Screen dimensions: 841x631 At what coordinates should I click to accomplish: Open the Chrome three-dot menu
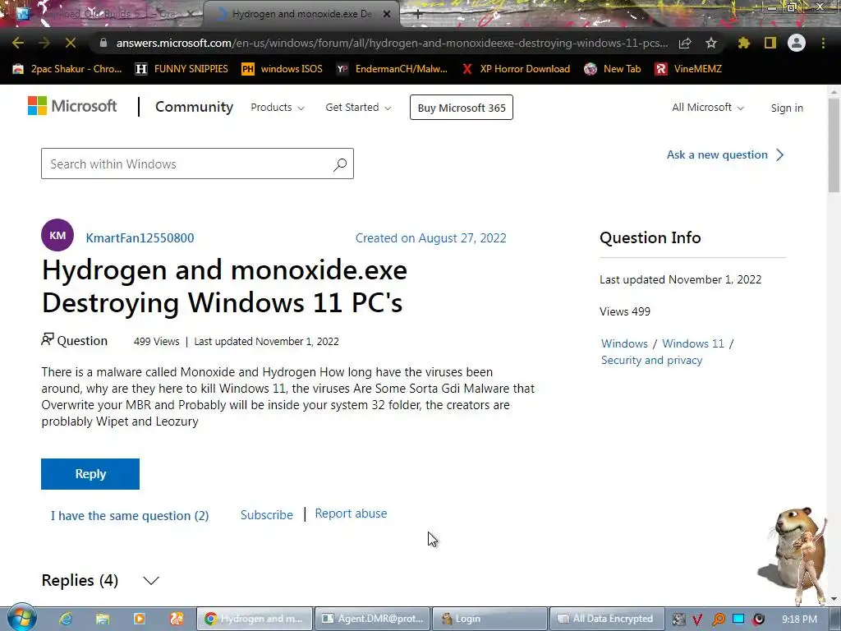click(823, 43)
